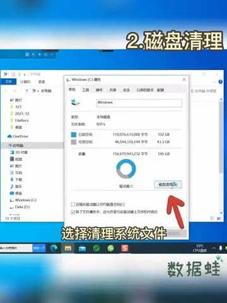The width and height of the screenshot is (227, 303).
Task: Click the Explorer search box 在 此电脑 中搜索
Action: click(x=204, y=91)
